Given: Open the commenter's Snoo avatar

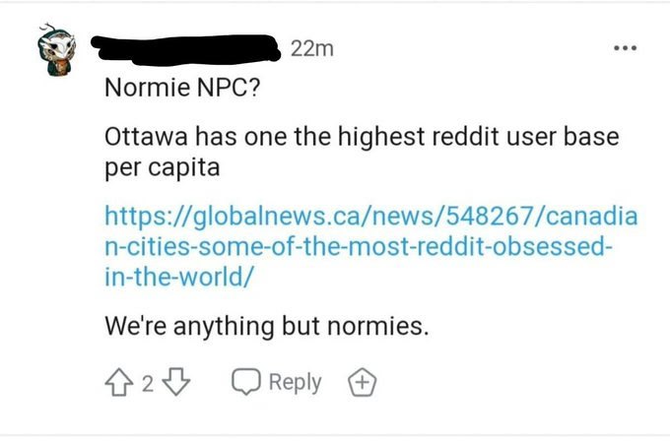Looking at the screenshot, I should [x=58, y=49].
